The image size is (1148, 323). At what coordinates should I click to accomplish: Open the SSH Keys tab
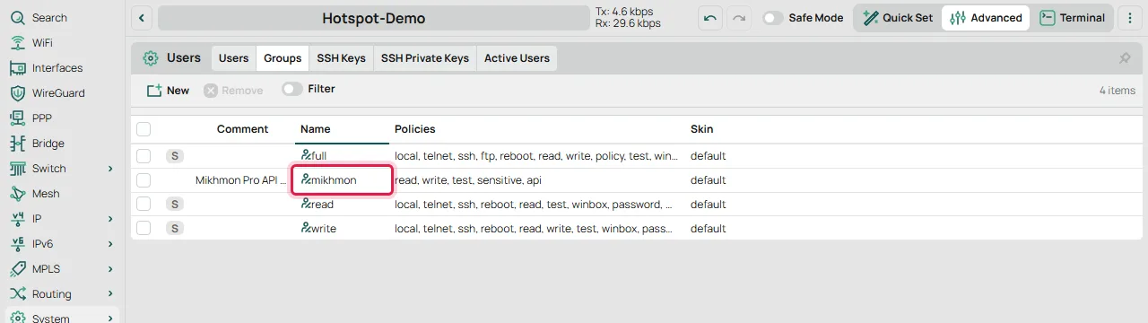pyautogui.click(x=341, y=58)
